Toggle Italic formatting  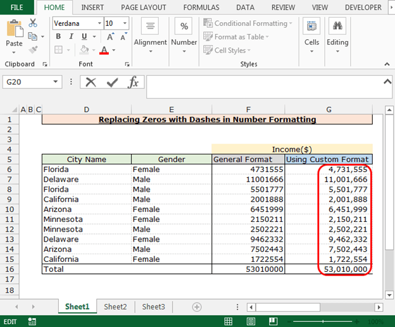70,37
